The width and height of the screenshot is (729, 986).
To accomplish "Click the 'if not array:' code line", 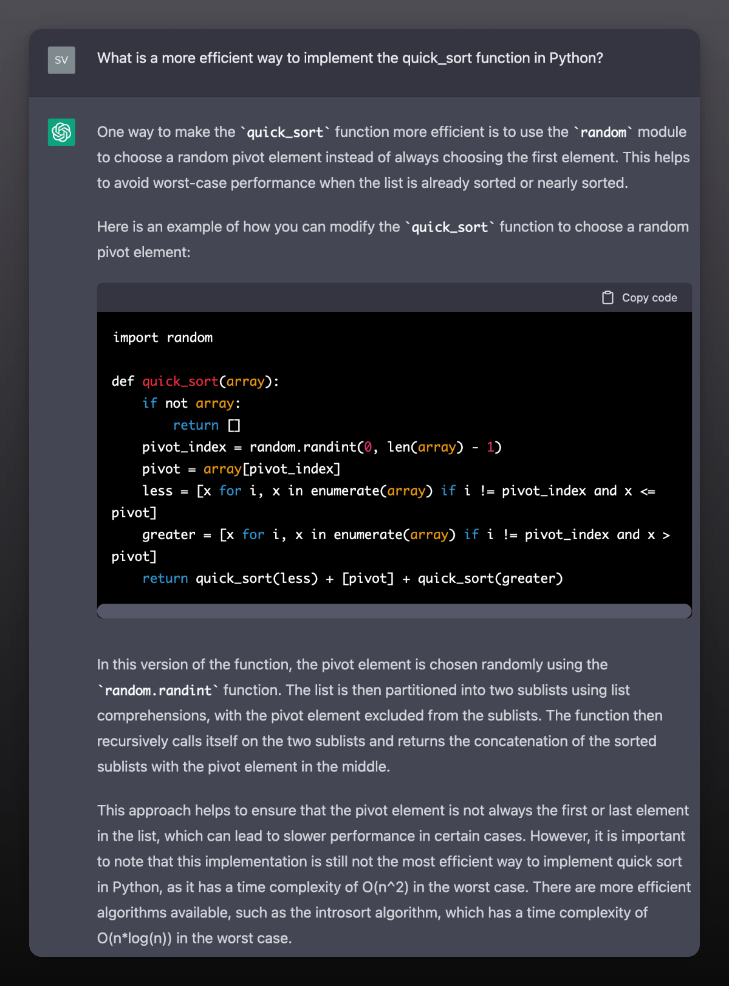I will click(191, 403).
